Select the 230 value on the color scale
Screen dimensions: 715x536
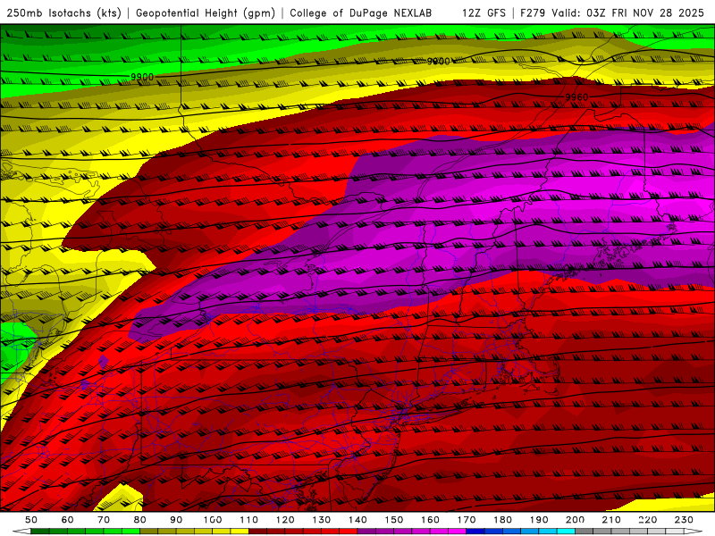684,520
